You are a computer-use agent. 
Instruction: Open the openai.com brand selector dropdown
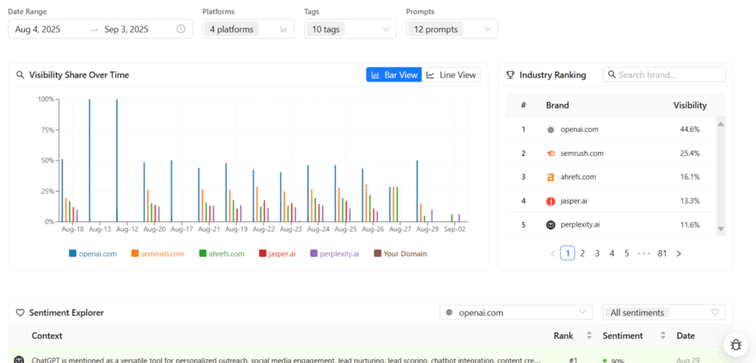pos(516,312)
